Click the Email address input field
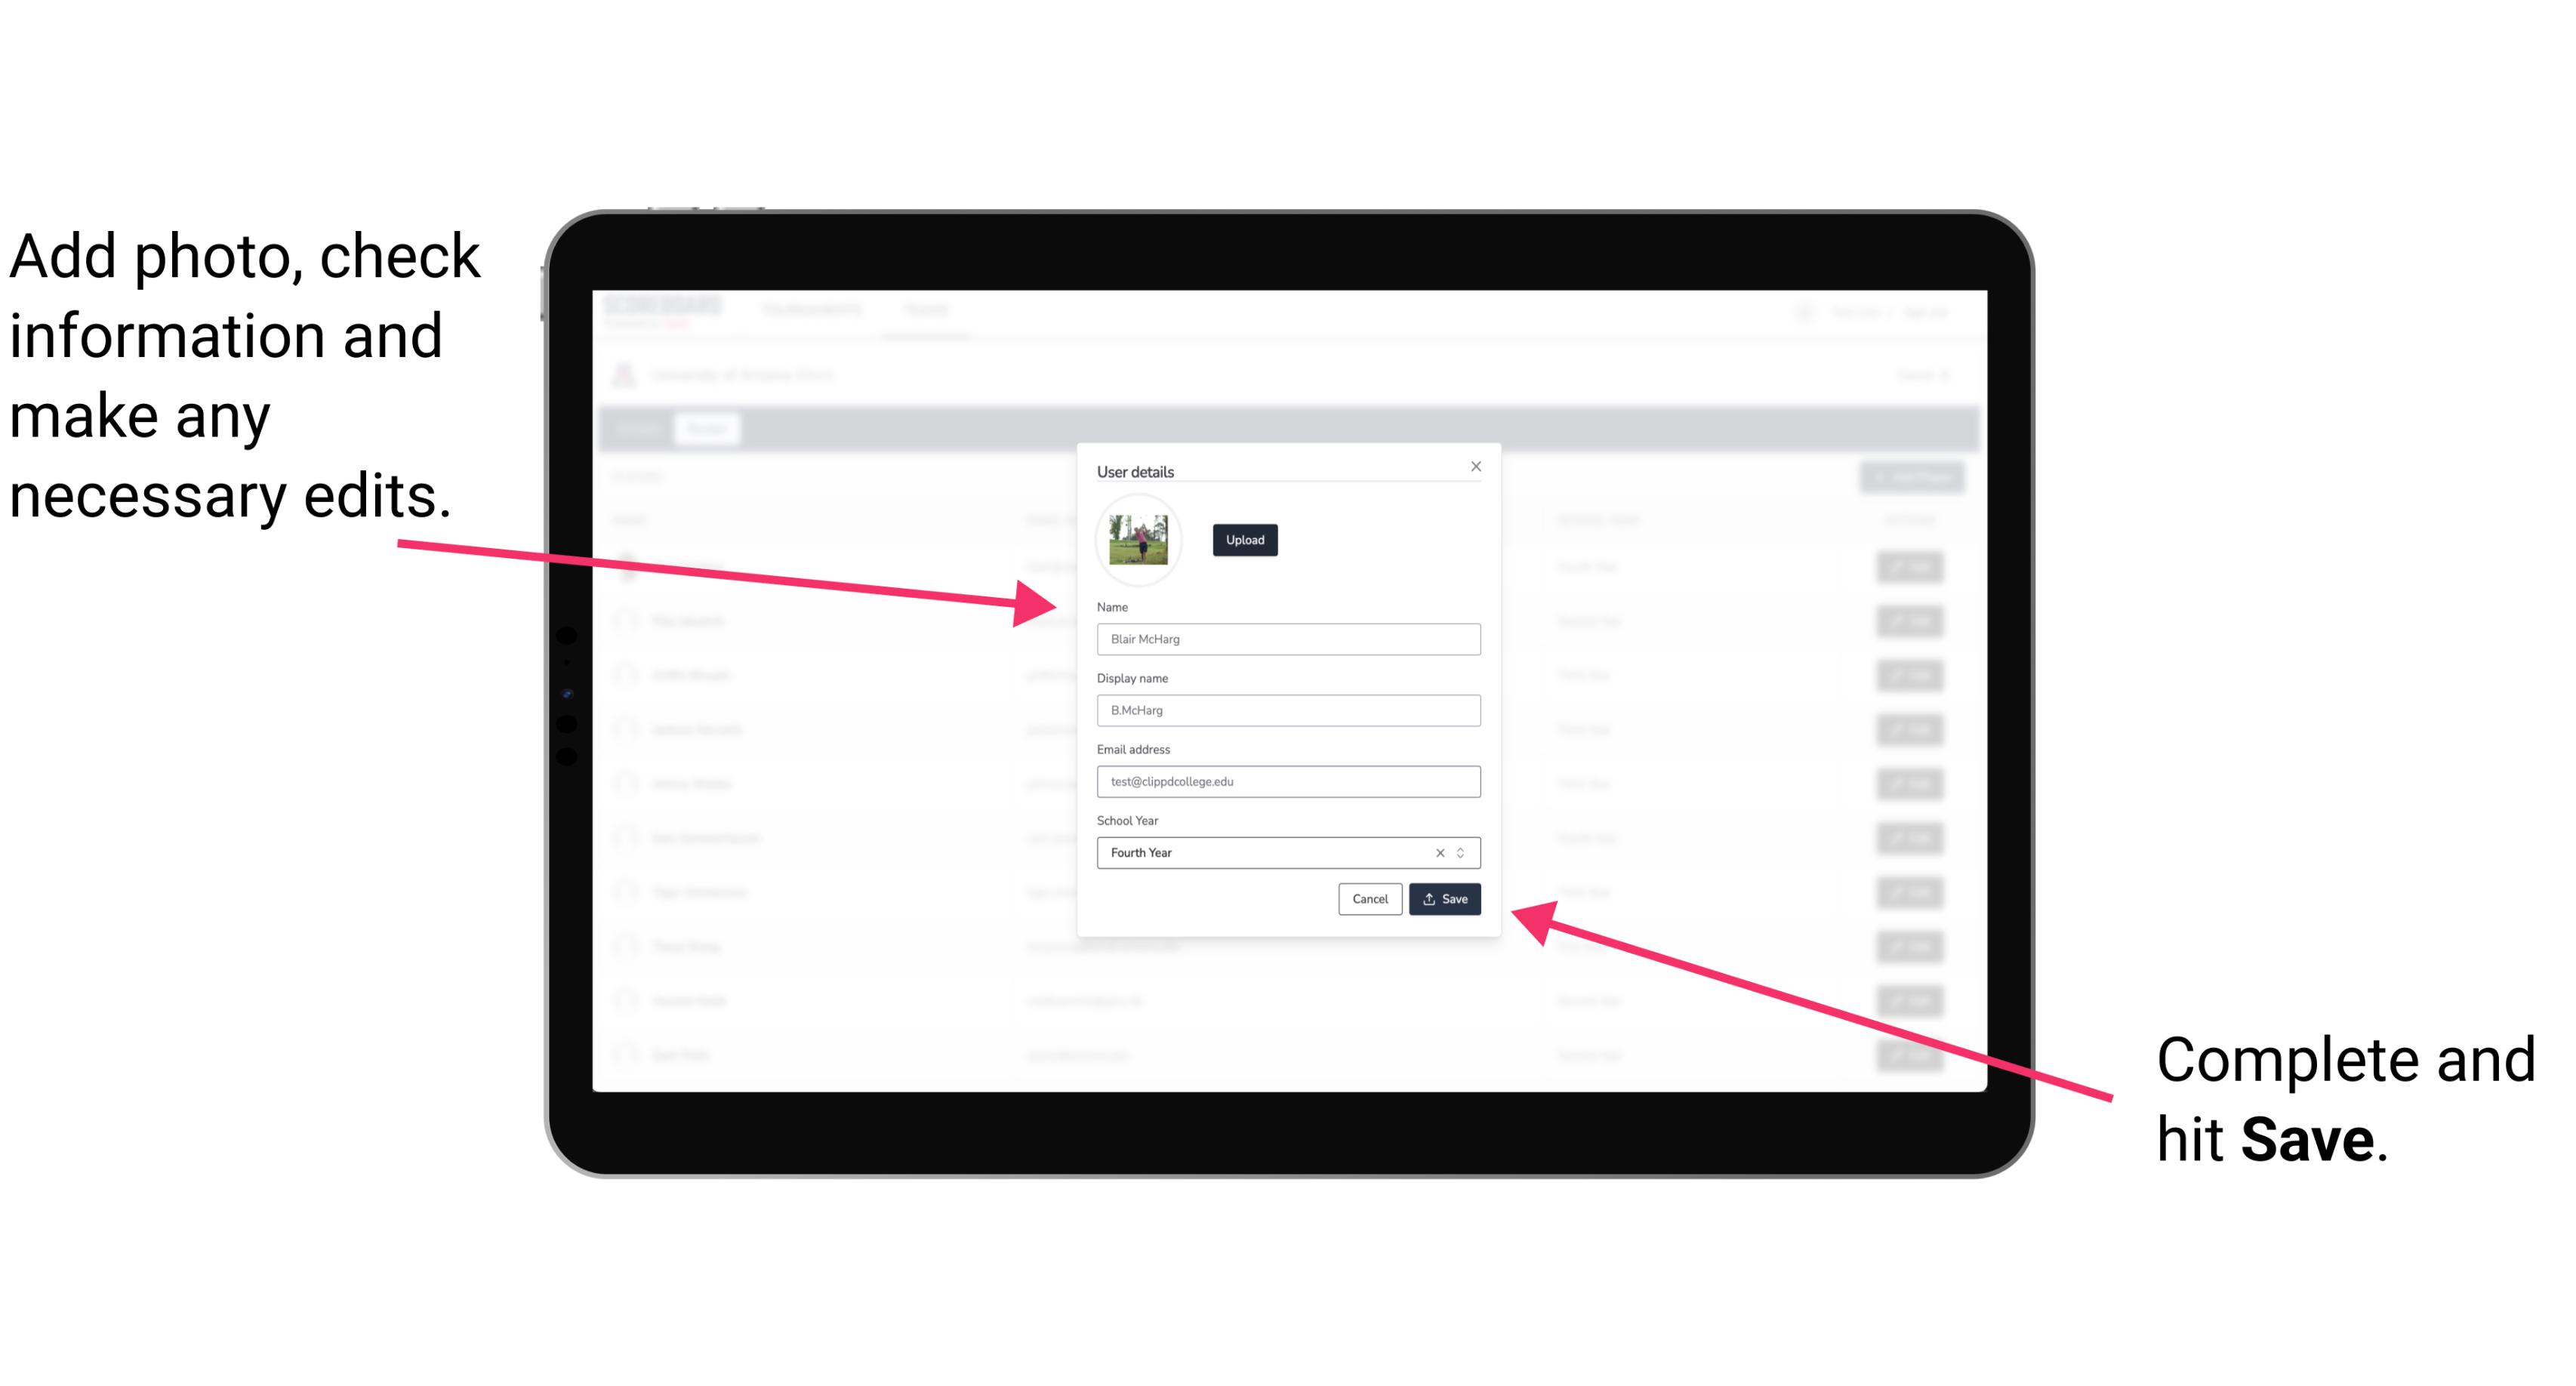Viewport: 2576px width, 1386px height. pyautogui.click(x=1289, y=780)
